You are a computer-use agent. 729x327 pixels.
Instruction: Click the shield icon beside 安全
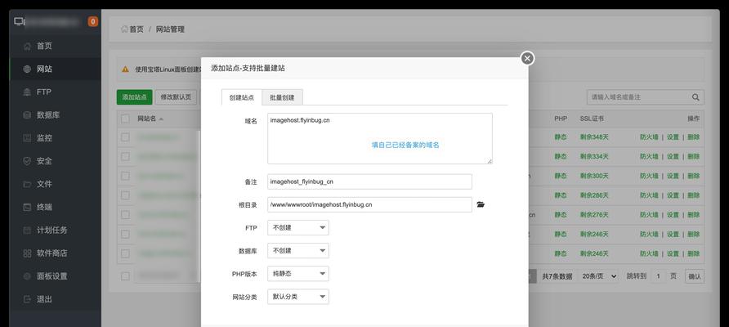coord(27,161)
